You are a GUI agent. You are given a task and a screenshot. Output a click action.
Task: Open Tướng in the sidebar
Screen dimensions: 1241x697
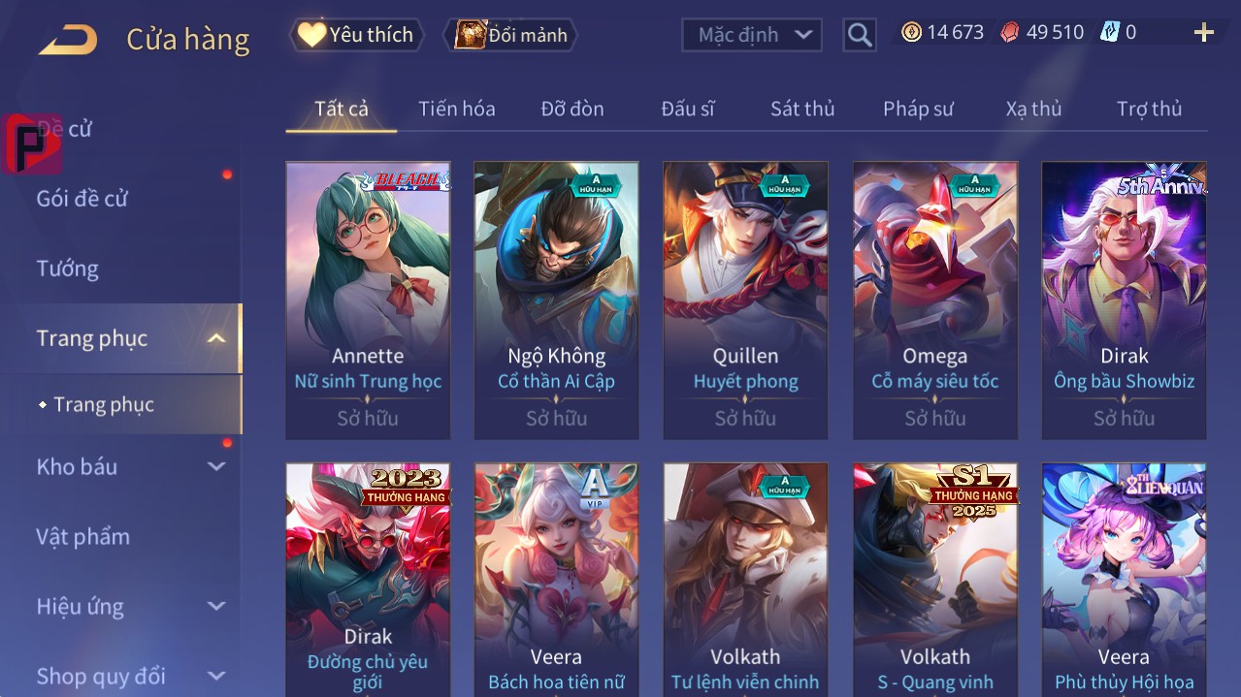click(x=68, y=269)
